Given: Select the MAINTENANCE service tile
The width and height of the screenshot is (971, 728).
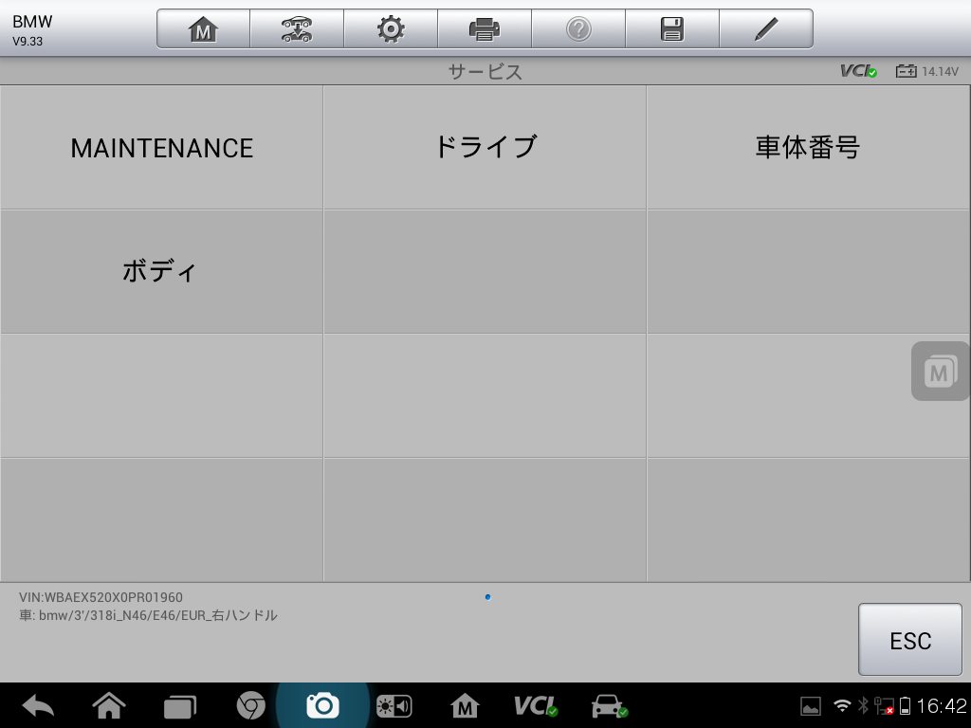Looking at the screenshot, I should (x=161, y=147).
